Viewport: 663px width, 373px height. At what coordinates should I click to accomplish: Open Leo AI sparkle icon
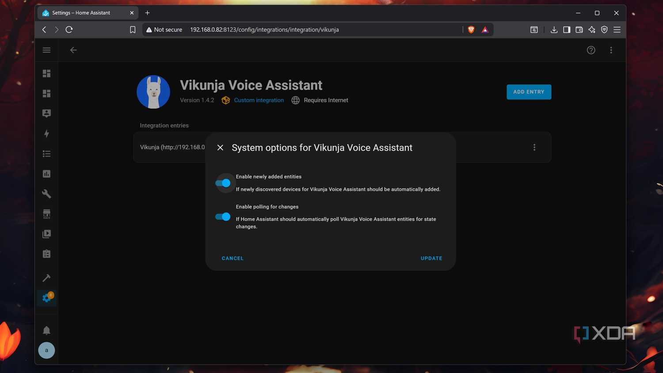click(x=592, y=30)
